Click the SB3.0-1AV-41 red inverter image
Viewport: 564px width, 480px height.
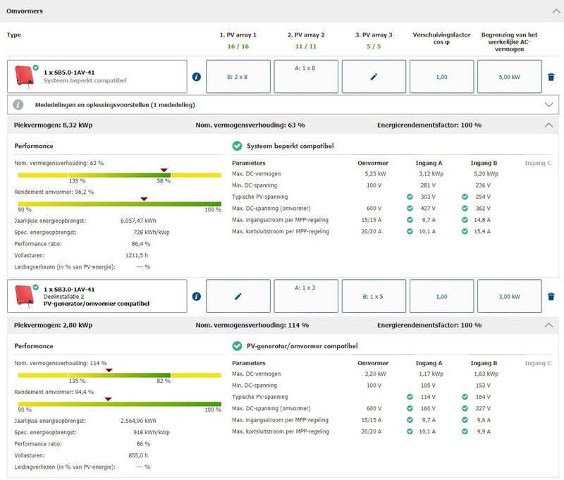[25, 296]
